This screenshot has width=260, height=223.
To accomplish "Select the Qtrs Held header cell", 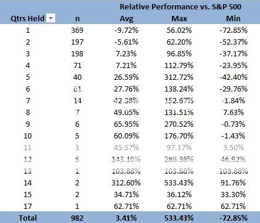I will pyautogui.click(x=28, y=18).
